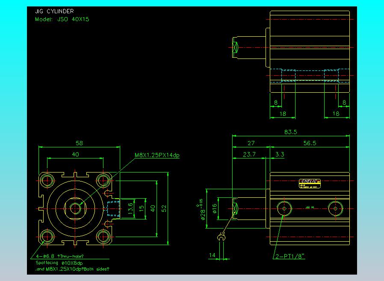Click the "27" rod length dimension
384x281 pixels.
coord(251,143)
